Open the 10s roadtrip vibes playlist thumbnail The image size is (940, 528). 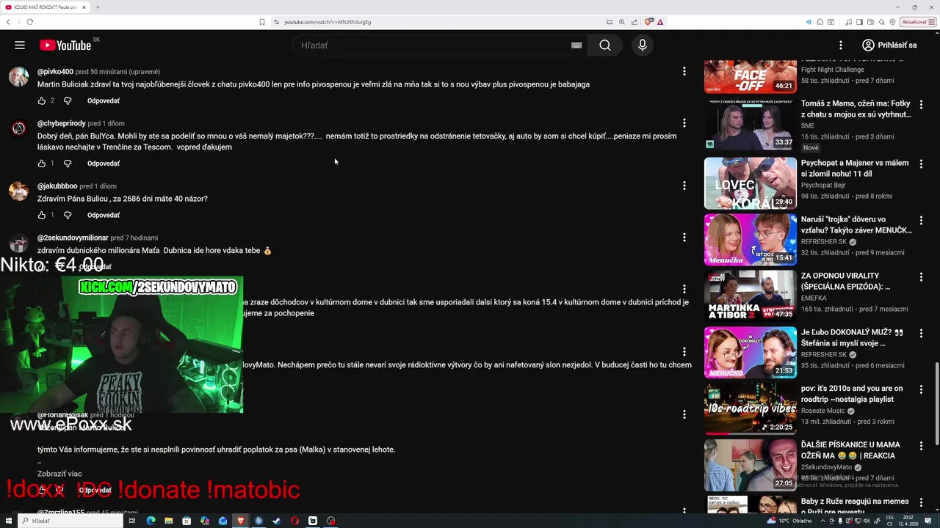[750, 408]
